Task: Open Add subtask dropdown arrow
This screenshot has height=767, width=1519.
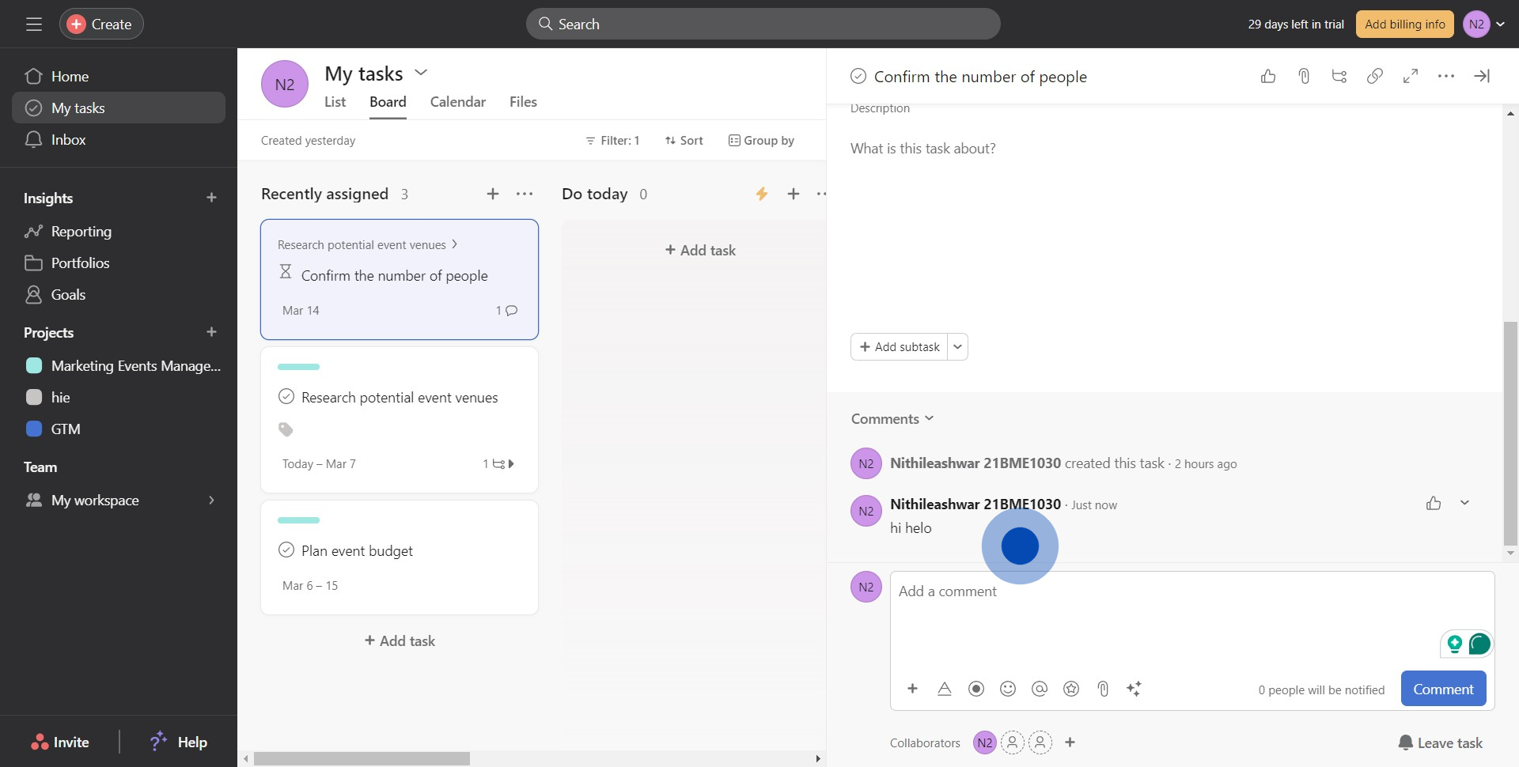Action: (x=958, y=347)
